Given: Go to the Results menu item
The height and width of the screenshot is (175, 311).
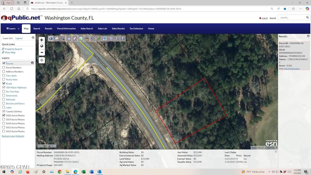Looking at the screenshot, I should pyautogui.click(x=49, y=28).
